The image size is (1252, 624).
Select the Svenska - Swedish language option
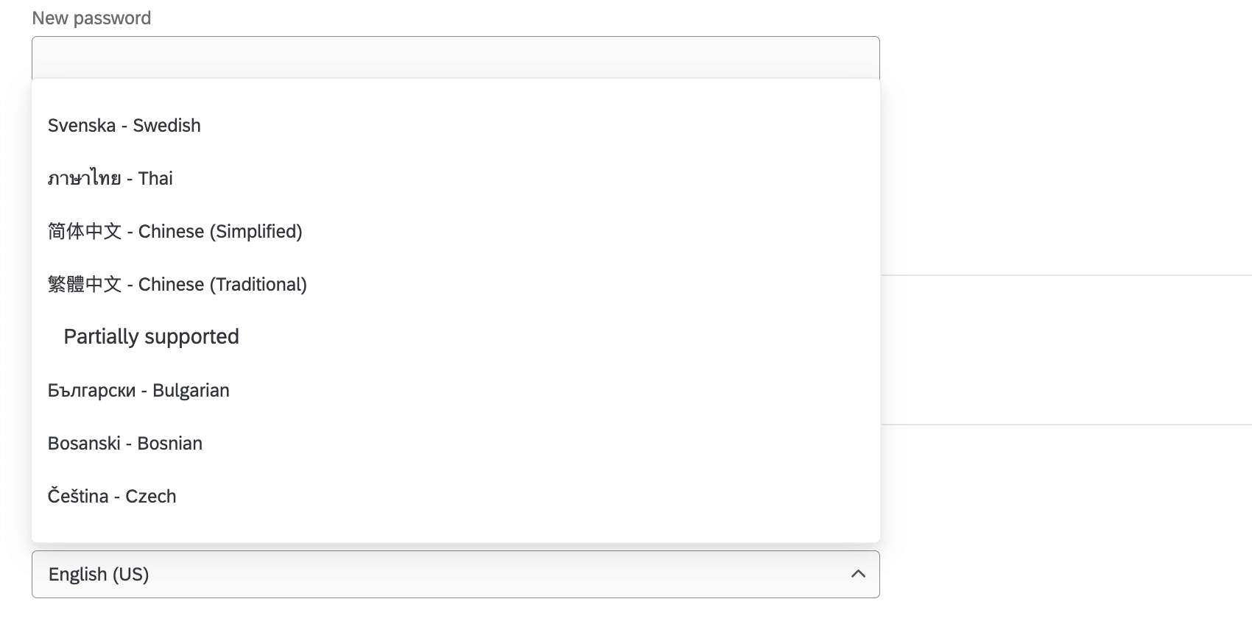(124, 125)
